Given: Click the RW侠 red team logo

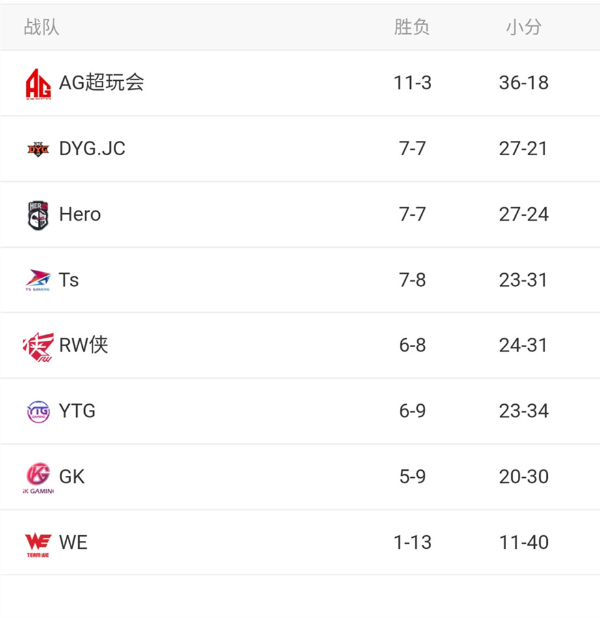Looking at the screenshot, I should pyautogui.click(x=38, y=347).
